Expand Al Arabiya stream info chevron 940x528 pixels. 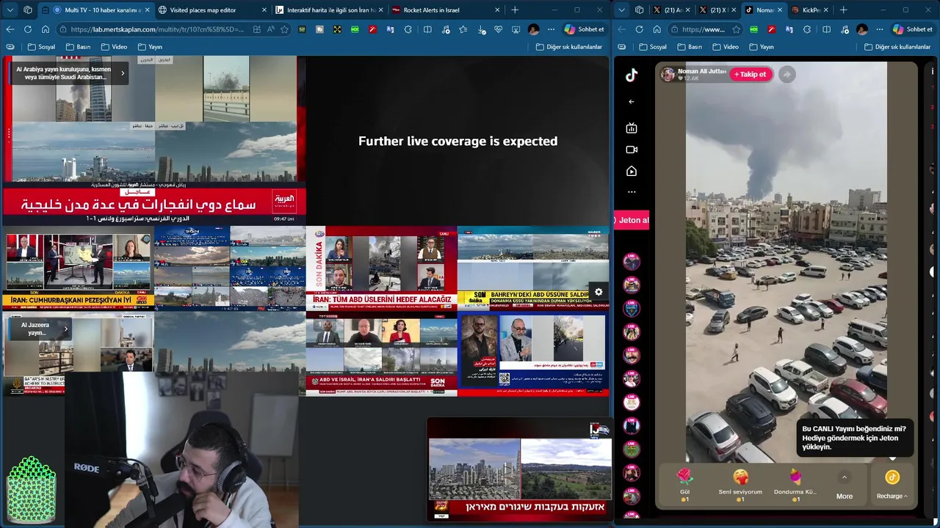[123, 73]
